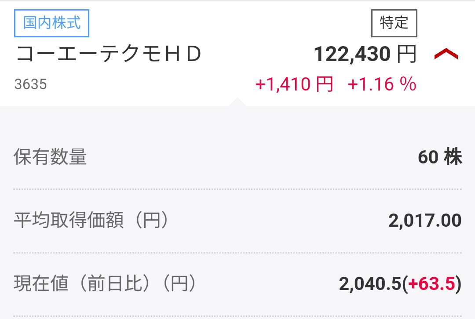Tap the gain percentage +1.16 %
Image resolution: width=475 pixels, height=319 pixels.
(x=382, y=84)
